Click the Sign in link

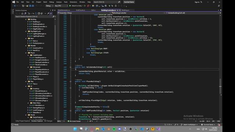(197, 2)
